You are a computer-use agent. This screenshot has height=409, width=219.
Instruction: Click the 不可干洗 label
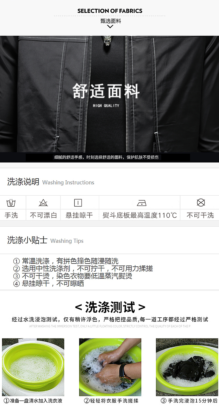200,215
